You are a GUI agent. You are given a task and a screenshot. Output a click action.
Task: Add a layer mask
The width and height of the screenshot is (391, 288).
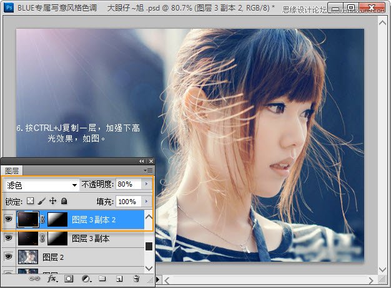point(69,278)
